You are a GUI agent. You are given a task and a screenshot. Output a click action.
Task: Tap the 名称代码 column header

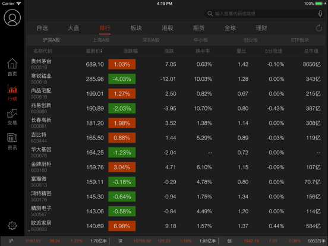click(x=43, y=51)
